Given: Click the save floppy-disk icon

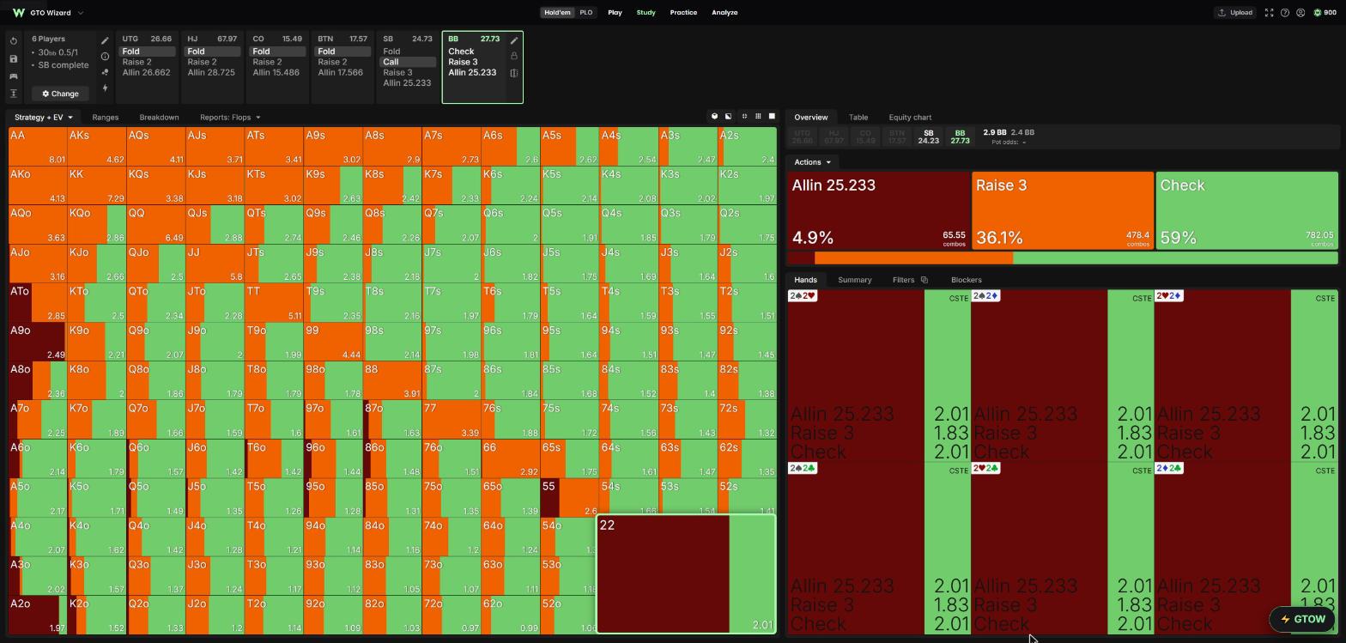Looking at the screenshot, I should [x=14, y=58].
